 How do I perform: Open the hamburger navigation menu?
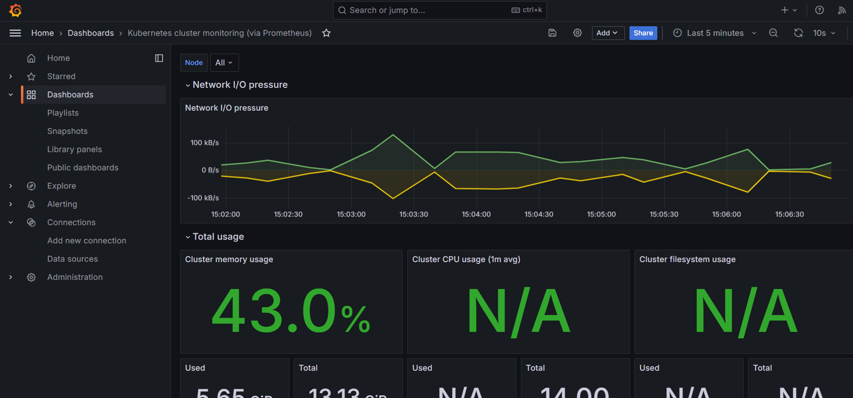(15, 33)
